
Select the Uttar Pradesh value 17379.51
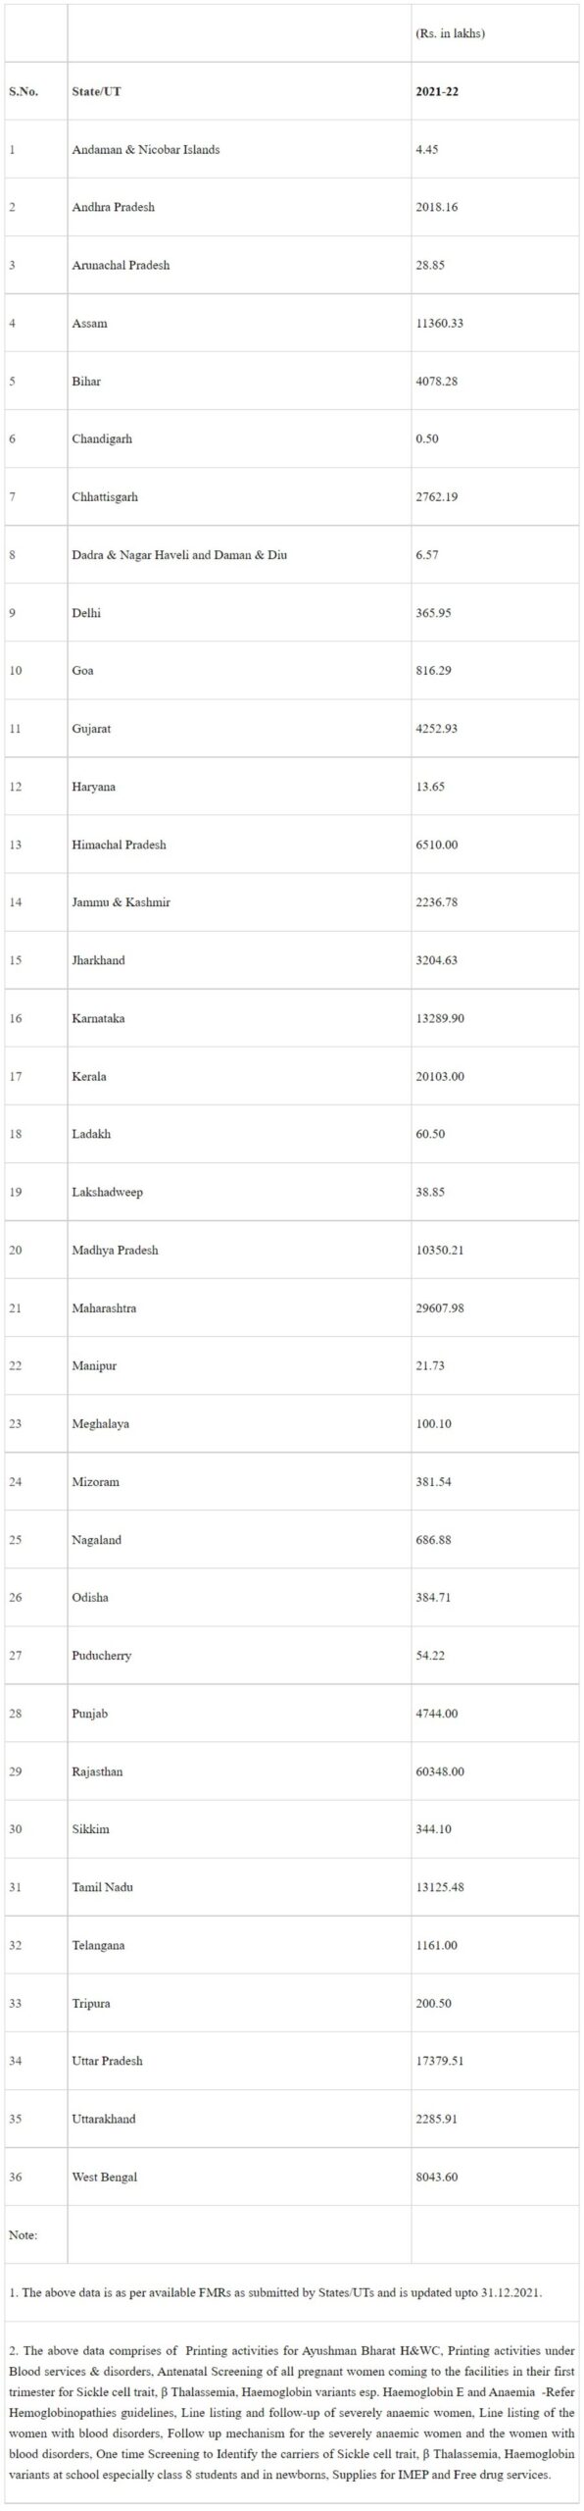click(440, 2061)
